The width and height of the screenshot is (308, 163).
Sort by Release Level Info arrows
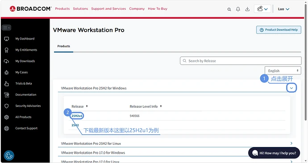click(x=161, y=106)
